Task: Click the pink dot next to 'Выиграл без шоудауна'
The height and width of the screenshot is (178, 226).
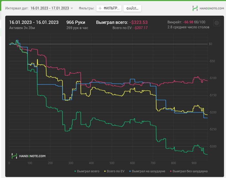Action: click(x=171, y=171)
